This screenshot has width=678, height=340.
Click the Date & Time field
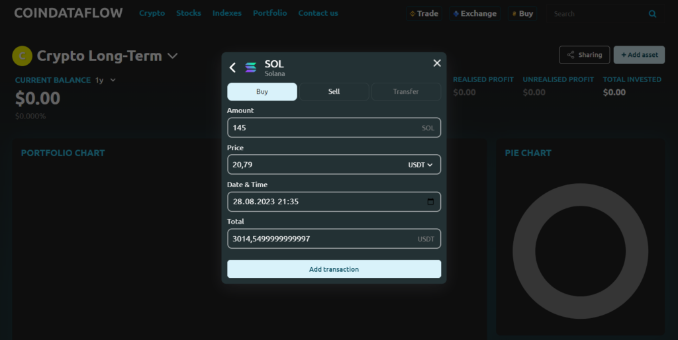point(334,202)
